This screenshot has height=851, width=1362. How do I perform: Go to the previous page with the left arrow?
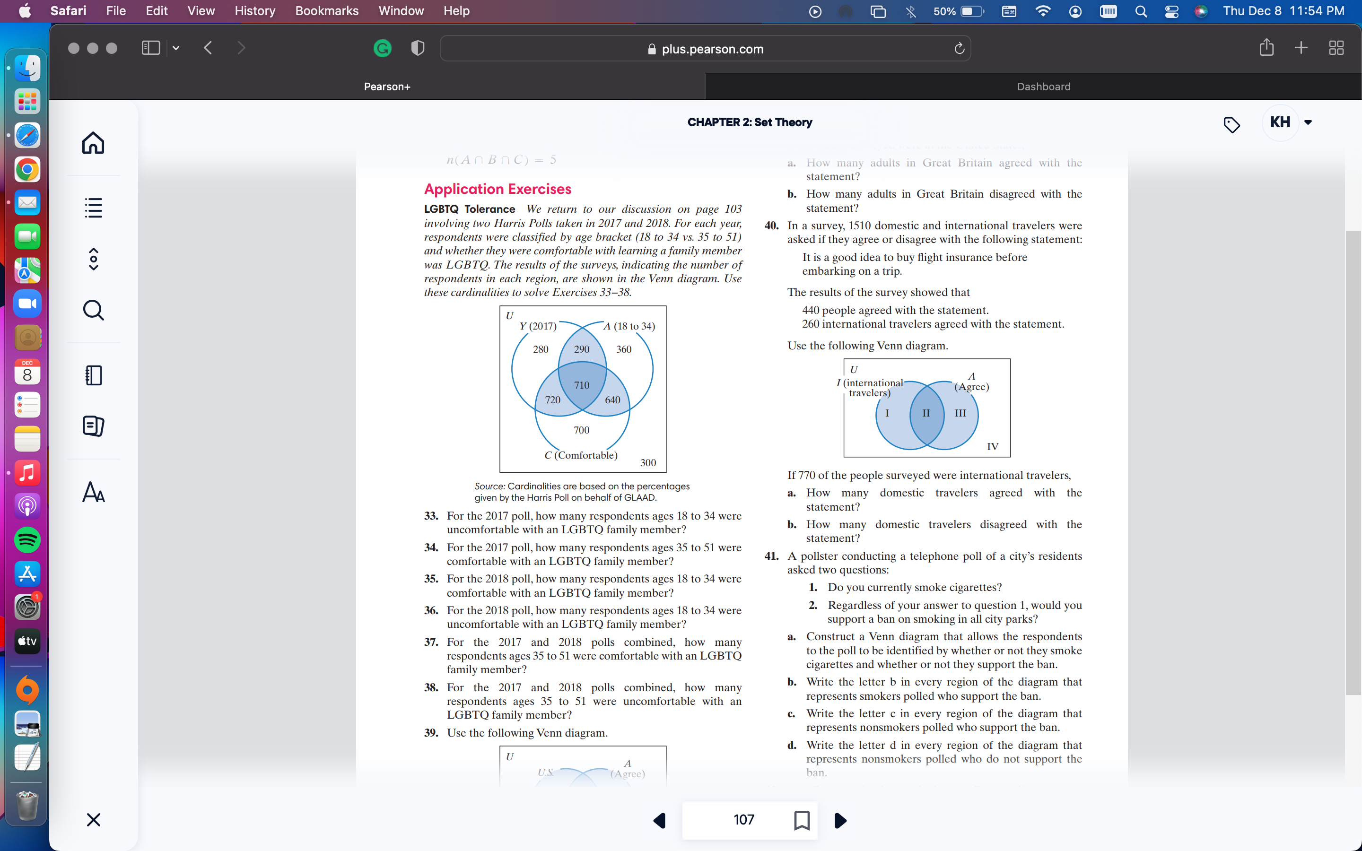coord(660,821)
